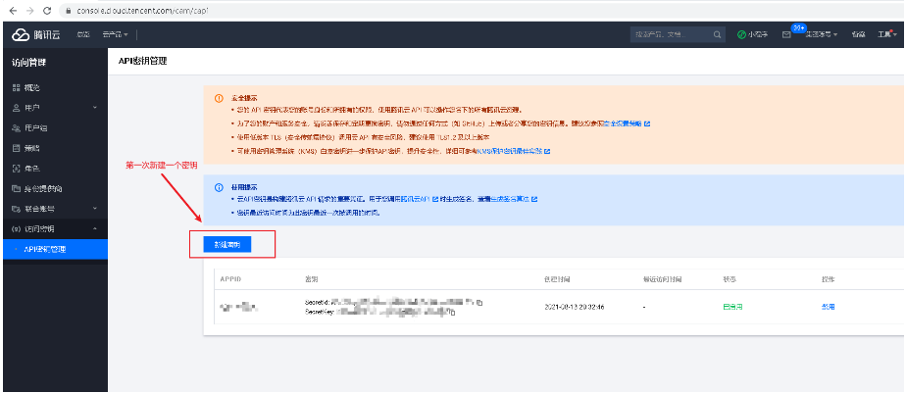
Task: Open 概览 in the sidebar
Action: [x=31, y=88]
